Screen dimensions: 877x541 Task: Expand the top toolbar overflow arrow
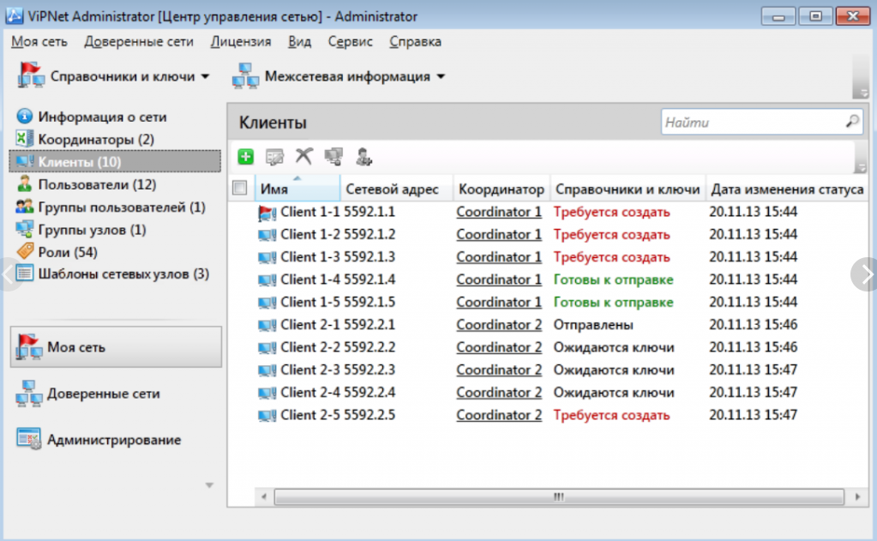(x=863, y=93)
